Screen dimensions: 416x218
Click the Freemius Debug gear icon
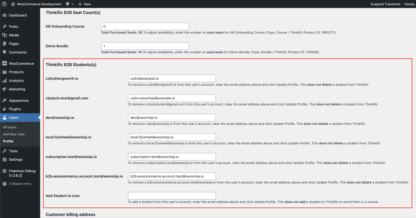[4, 171]
